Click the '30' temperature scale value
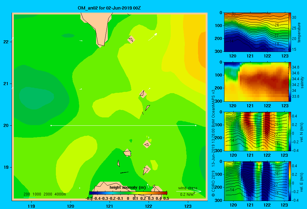This screenshot has height=209, width=307. 294,18
